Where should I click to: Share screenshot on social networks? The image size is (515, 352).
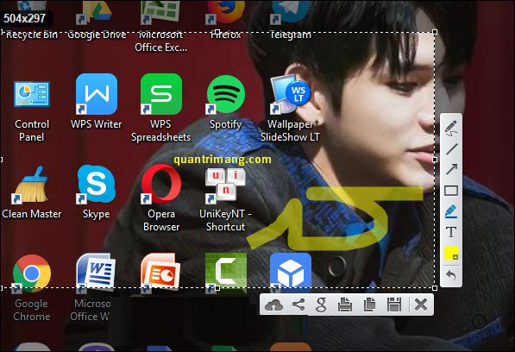(298, 305)
